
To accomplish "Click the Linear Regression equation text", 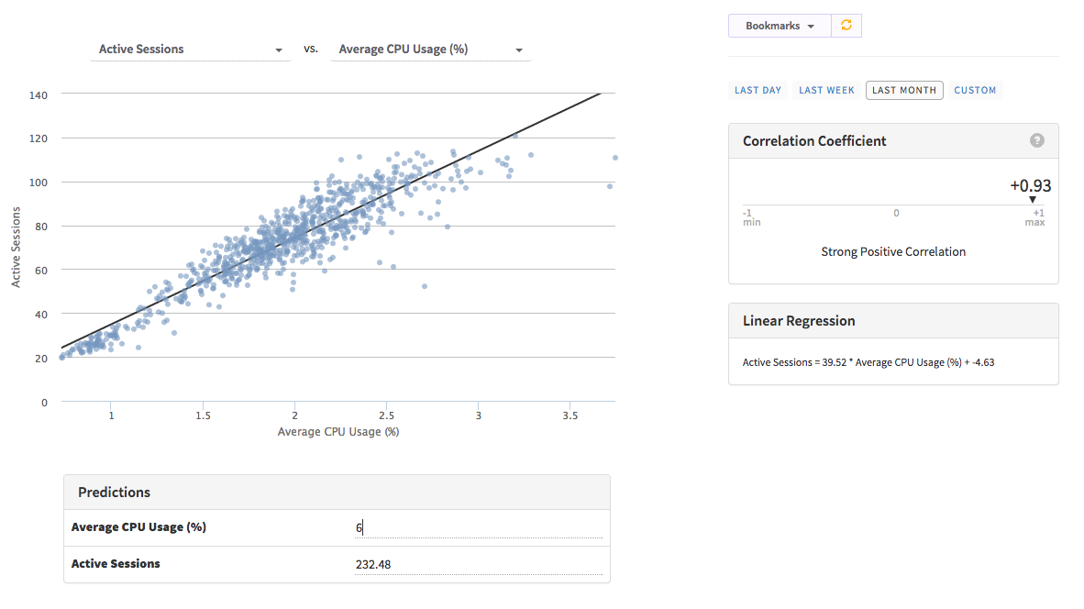I will point(868,362).
